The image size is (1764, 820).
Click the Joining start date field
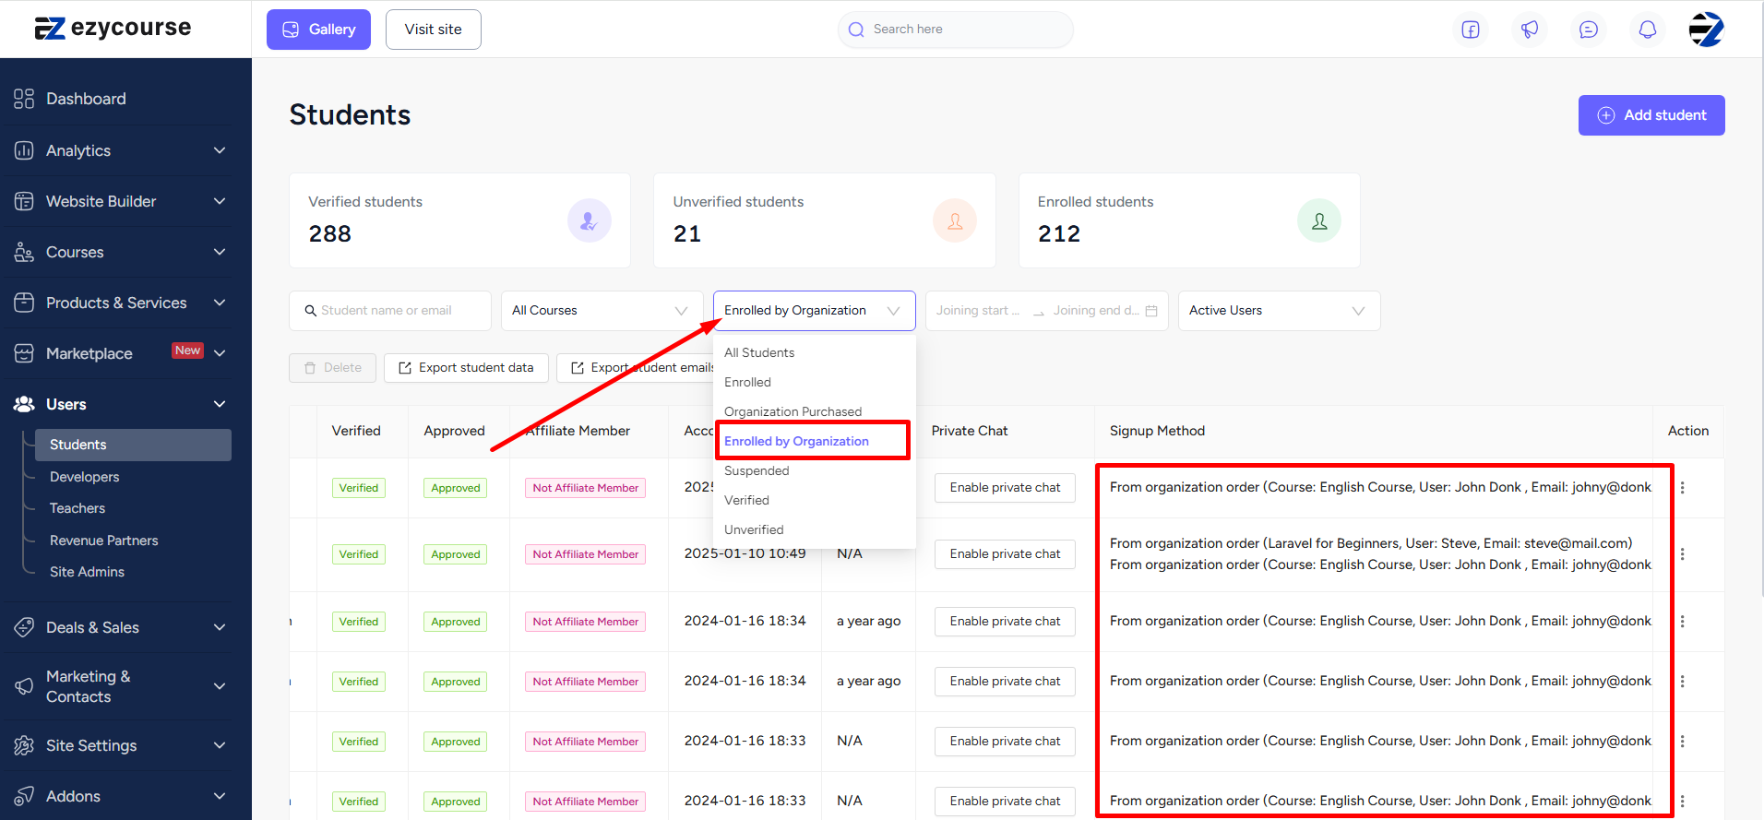pos(978,311)
